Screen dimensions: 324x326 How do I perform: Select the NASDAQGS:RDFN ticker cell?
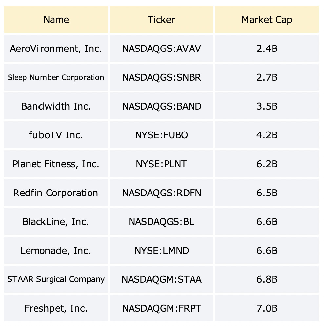(161, 193)
